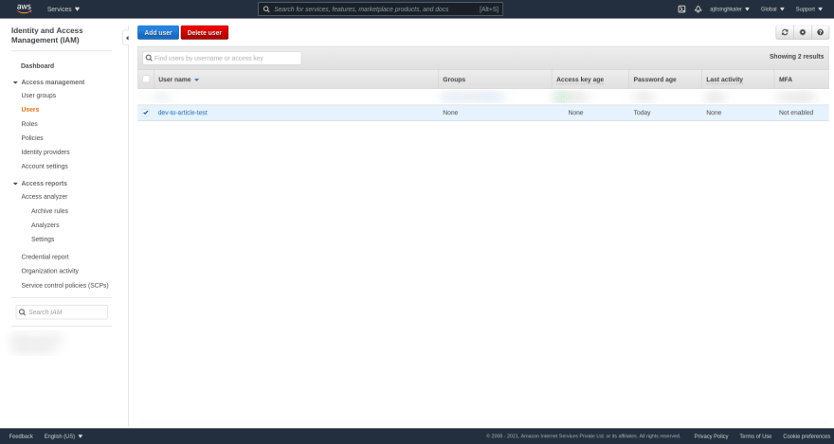Click the Add user button
This screenshot has width=834, height=444.
point(158,32)
